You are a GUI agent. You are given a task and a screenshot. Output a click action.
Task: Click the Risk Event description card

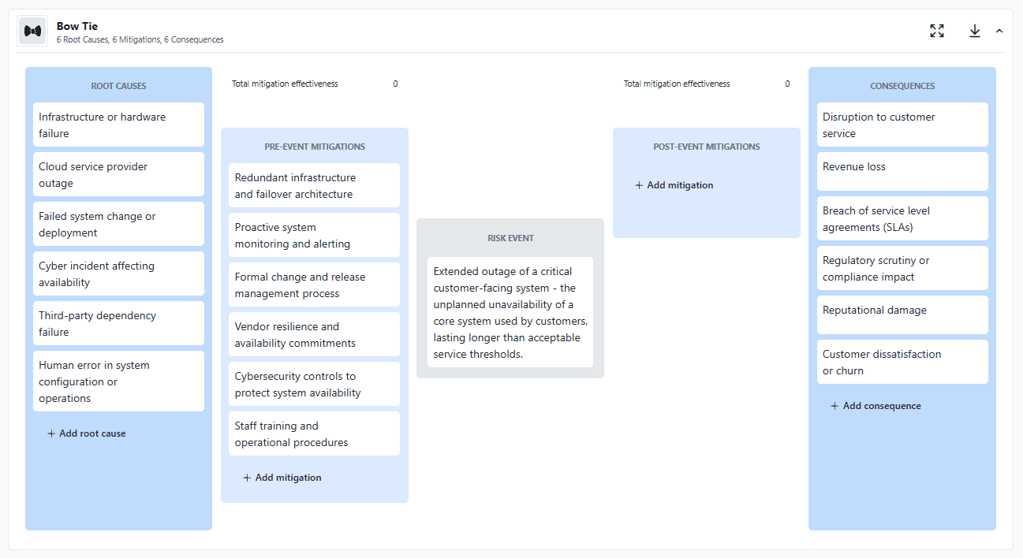coord(509,313)
